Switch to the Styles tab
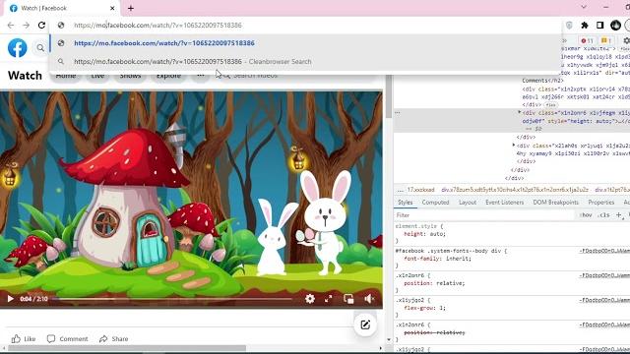This screenshot has width=630, height=354. (405, 203)
